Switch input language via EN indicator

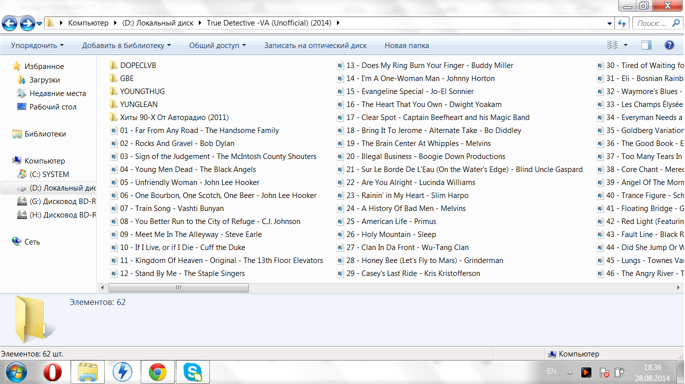click(551, 371)
